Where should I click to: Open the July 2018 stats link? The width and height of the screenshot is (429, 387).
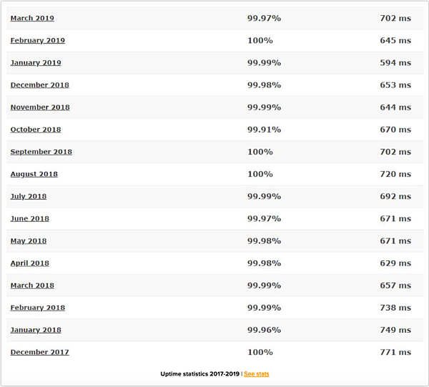[x=29, y=197]
